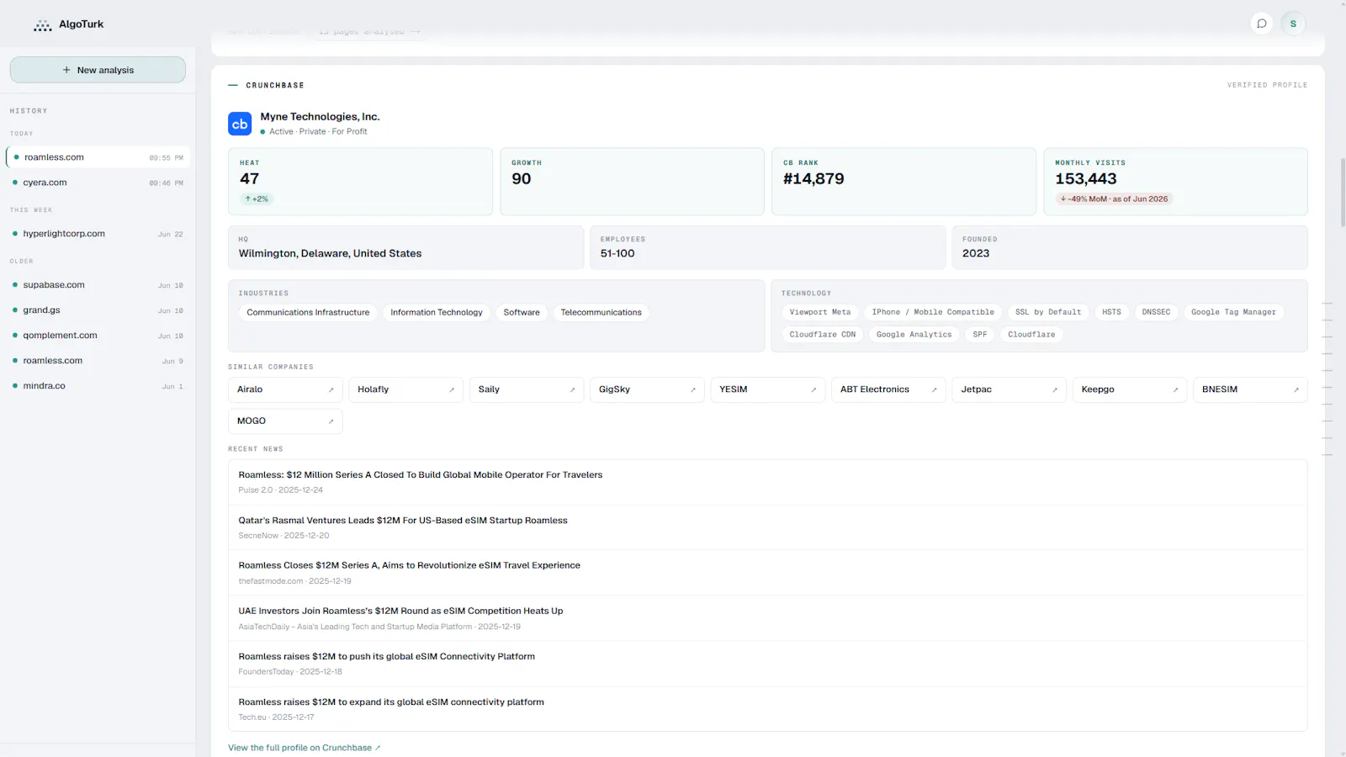
Task: Click the Myne Technologies, Inc. company name
Action: [x=320, y=117]
